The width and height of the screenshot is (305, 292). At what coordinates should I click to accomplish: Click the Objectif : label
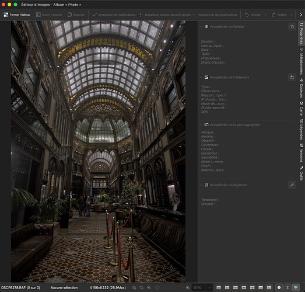point(208,141)
